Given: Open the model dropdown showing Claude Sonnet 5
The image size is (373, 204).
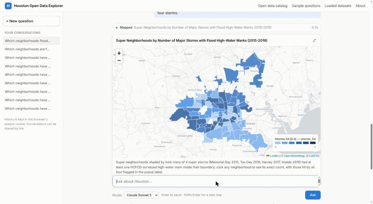Looking at the screenshot, I should (x=141, y=195).
